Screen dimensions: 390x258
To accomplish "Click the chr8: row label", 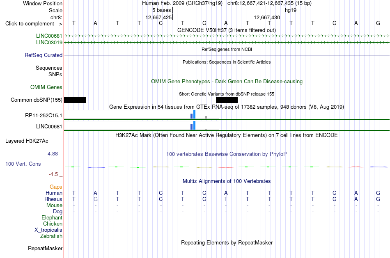I will click(x=56, y=17).
